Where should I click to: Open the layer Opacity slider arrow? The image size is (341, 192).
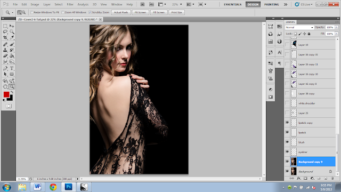(x=336, y=27)
